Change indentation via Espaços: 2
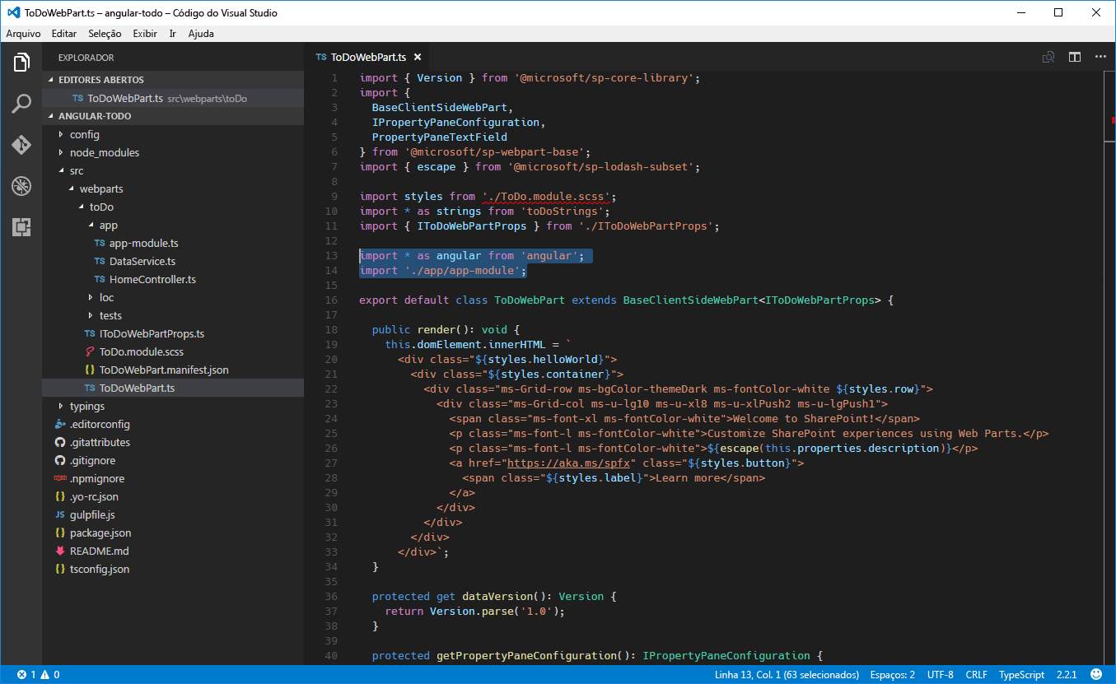1116x684 pixels. click(893, 674)
